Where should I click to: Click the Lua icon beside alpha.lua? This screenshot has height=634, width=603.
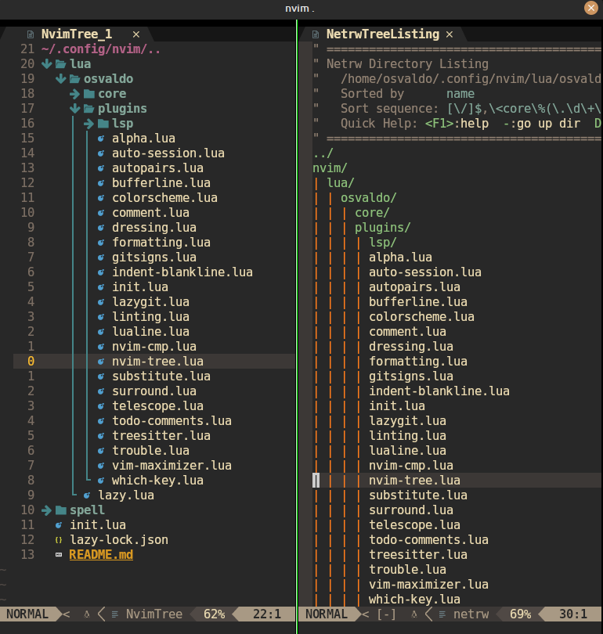click(101, 139)
